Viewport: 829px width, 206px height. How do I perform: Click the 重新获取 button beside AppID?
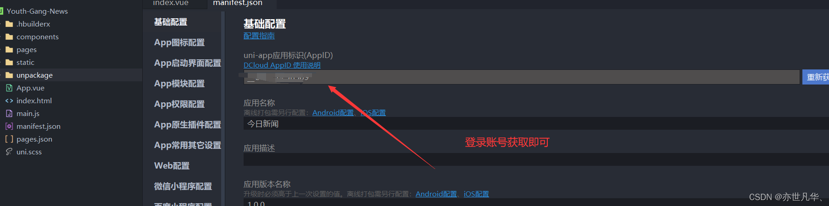click(816, 77)
